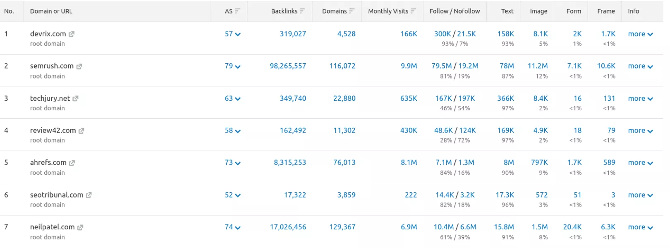Expand more info for techjury.net

(640, 99)
